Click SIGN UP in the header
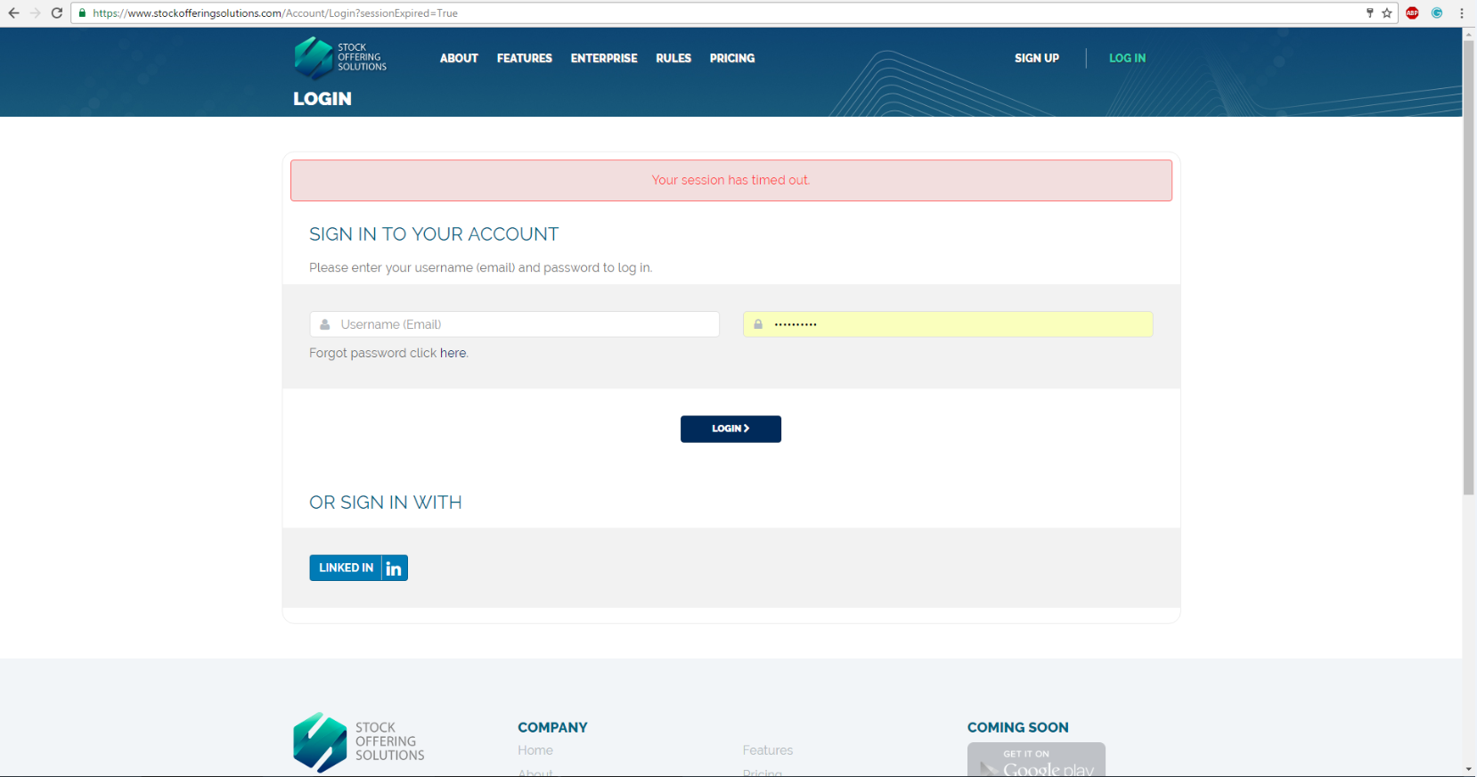The image size is (1477, 777). (x=1037, y=58)
